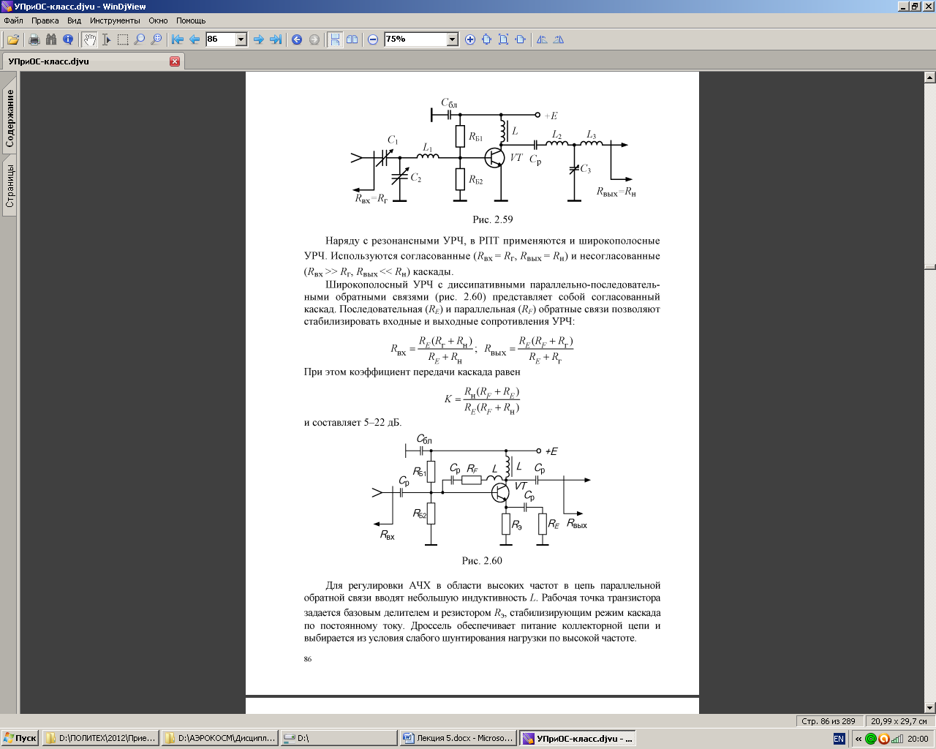Rotate the page left

(x=542, y=39)
